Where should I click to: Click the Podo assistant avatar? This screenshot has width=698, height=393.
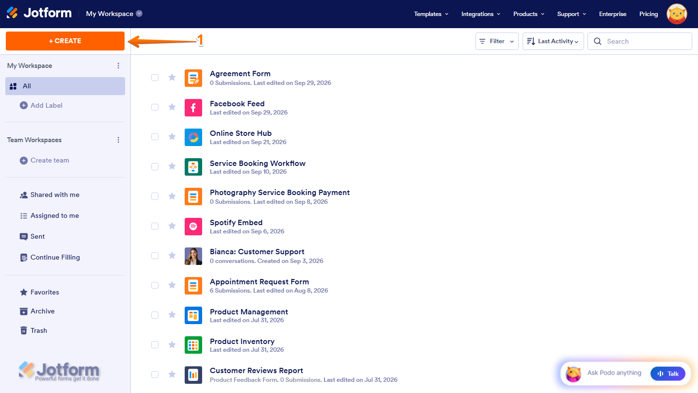click(573, 374)
